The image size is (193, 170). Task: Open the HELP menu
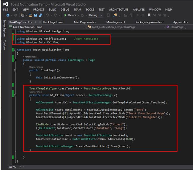168,10
